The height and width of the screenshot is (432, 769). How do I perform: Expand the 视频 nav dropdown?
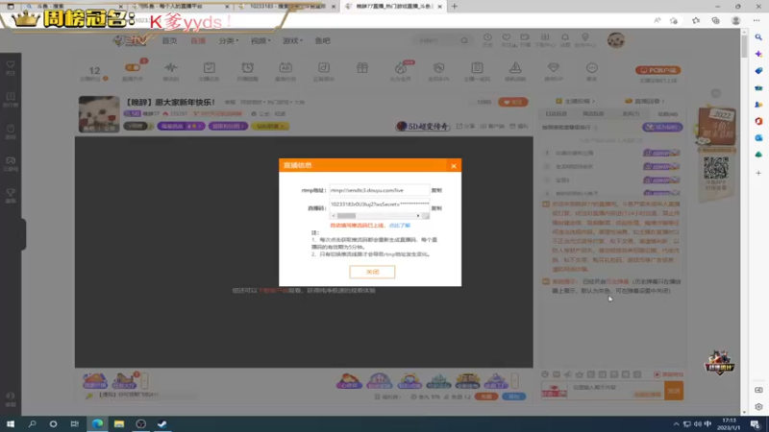click(x=260, y=40)
